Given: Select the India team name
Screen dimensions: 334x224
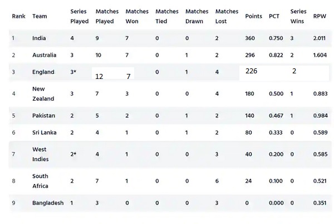Looking at the screenshot, I should tap(39, 38).
